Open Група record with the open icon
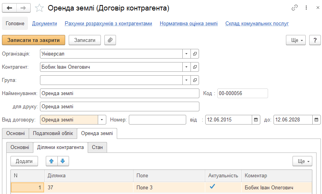The width and height of the screenshot is (322, 194). pyautogui.click(x=195, y=80)
